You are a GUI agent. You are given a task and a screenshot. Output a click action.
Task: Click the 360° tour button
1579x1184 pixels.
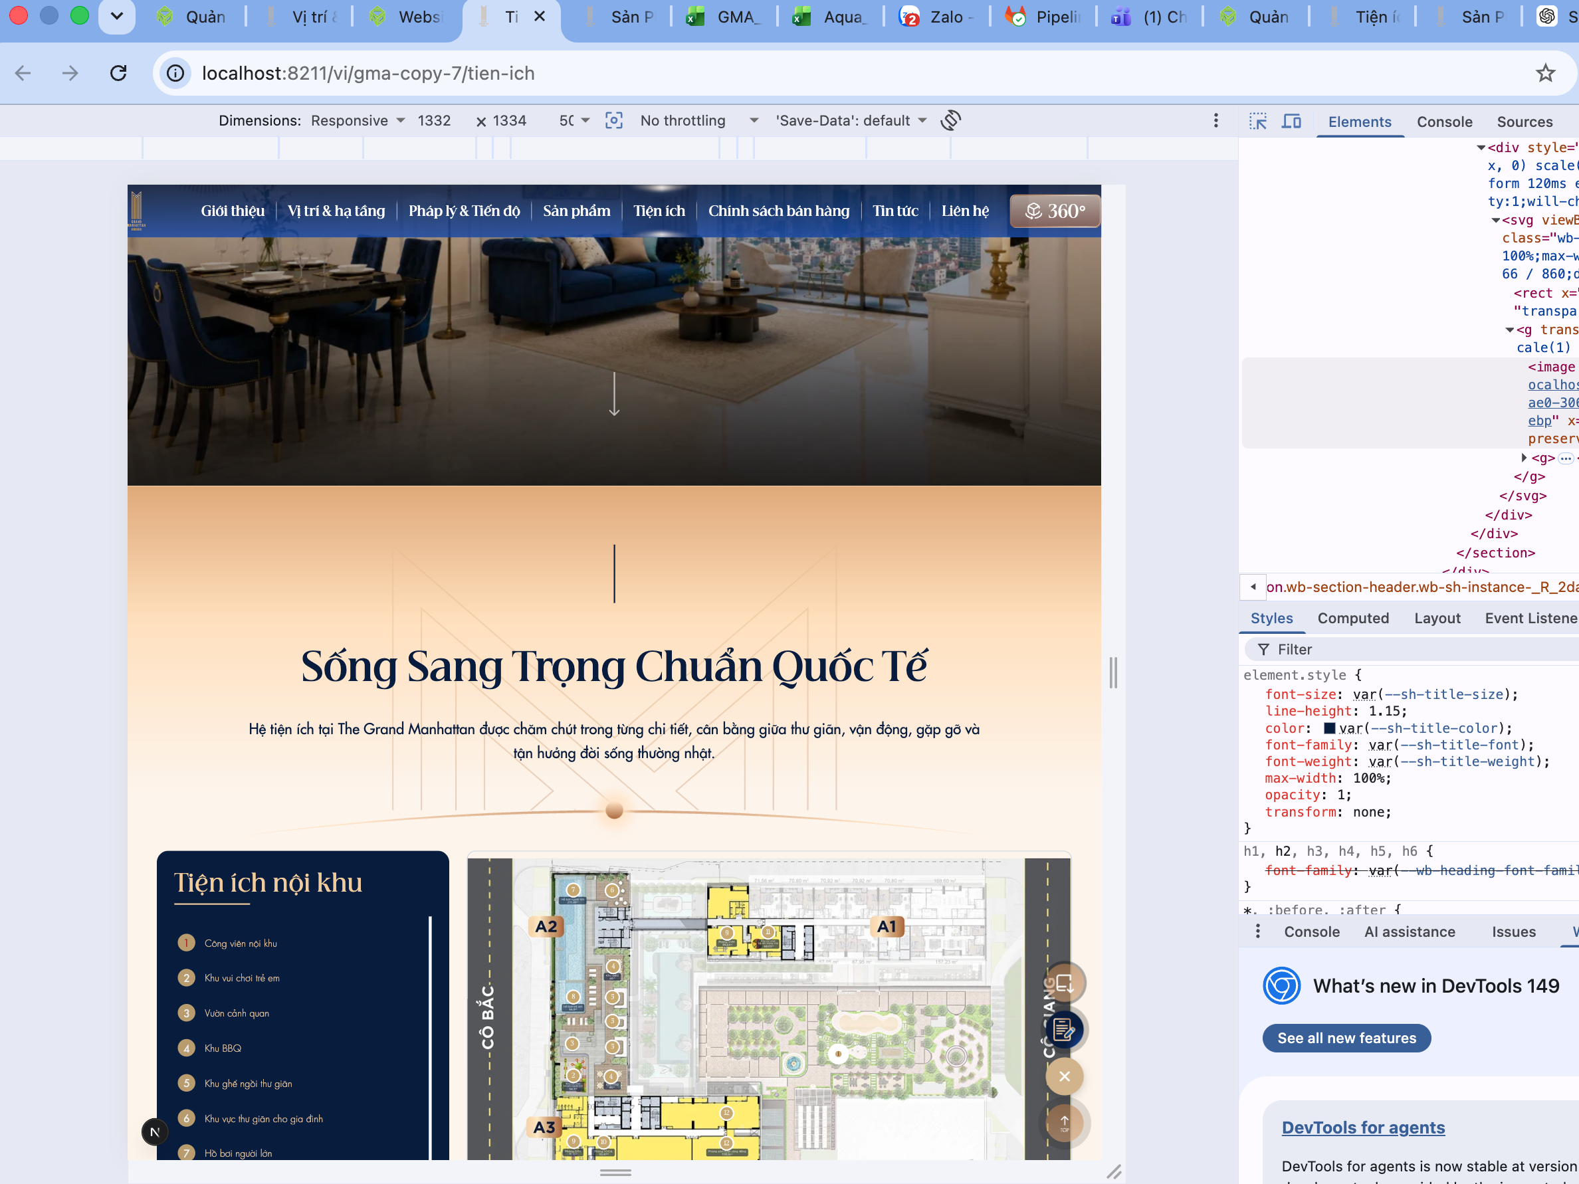coord(1055,211)
